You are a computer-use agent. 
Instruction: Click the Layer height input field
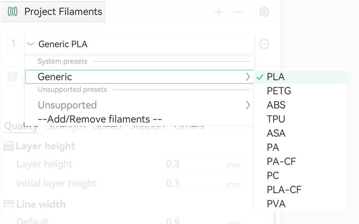(195, 164)
